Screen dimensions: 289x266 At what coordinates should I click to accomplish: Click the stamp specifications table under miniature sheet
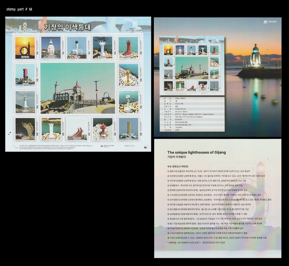tap(192, 114)
